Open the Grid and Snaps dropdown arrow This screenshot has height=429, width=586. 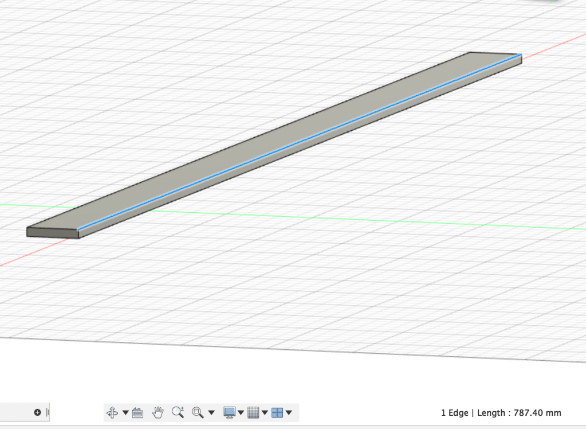point(265,412)
